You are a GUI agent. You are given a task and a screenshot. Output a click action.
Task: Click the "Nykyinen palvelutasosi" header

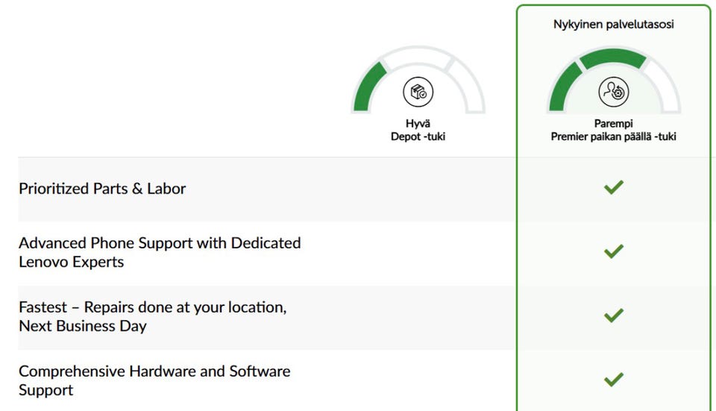tap(613, 25)
